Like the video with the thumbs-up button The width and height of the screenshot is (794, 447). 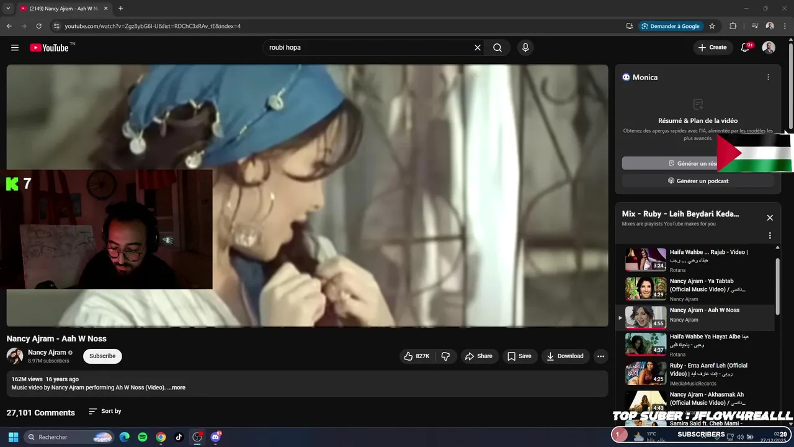pyautogui.click(x=417, y=356)
